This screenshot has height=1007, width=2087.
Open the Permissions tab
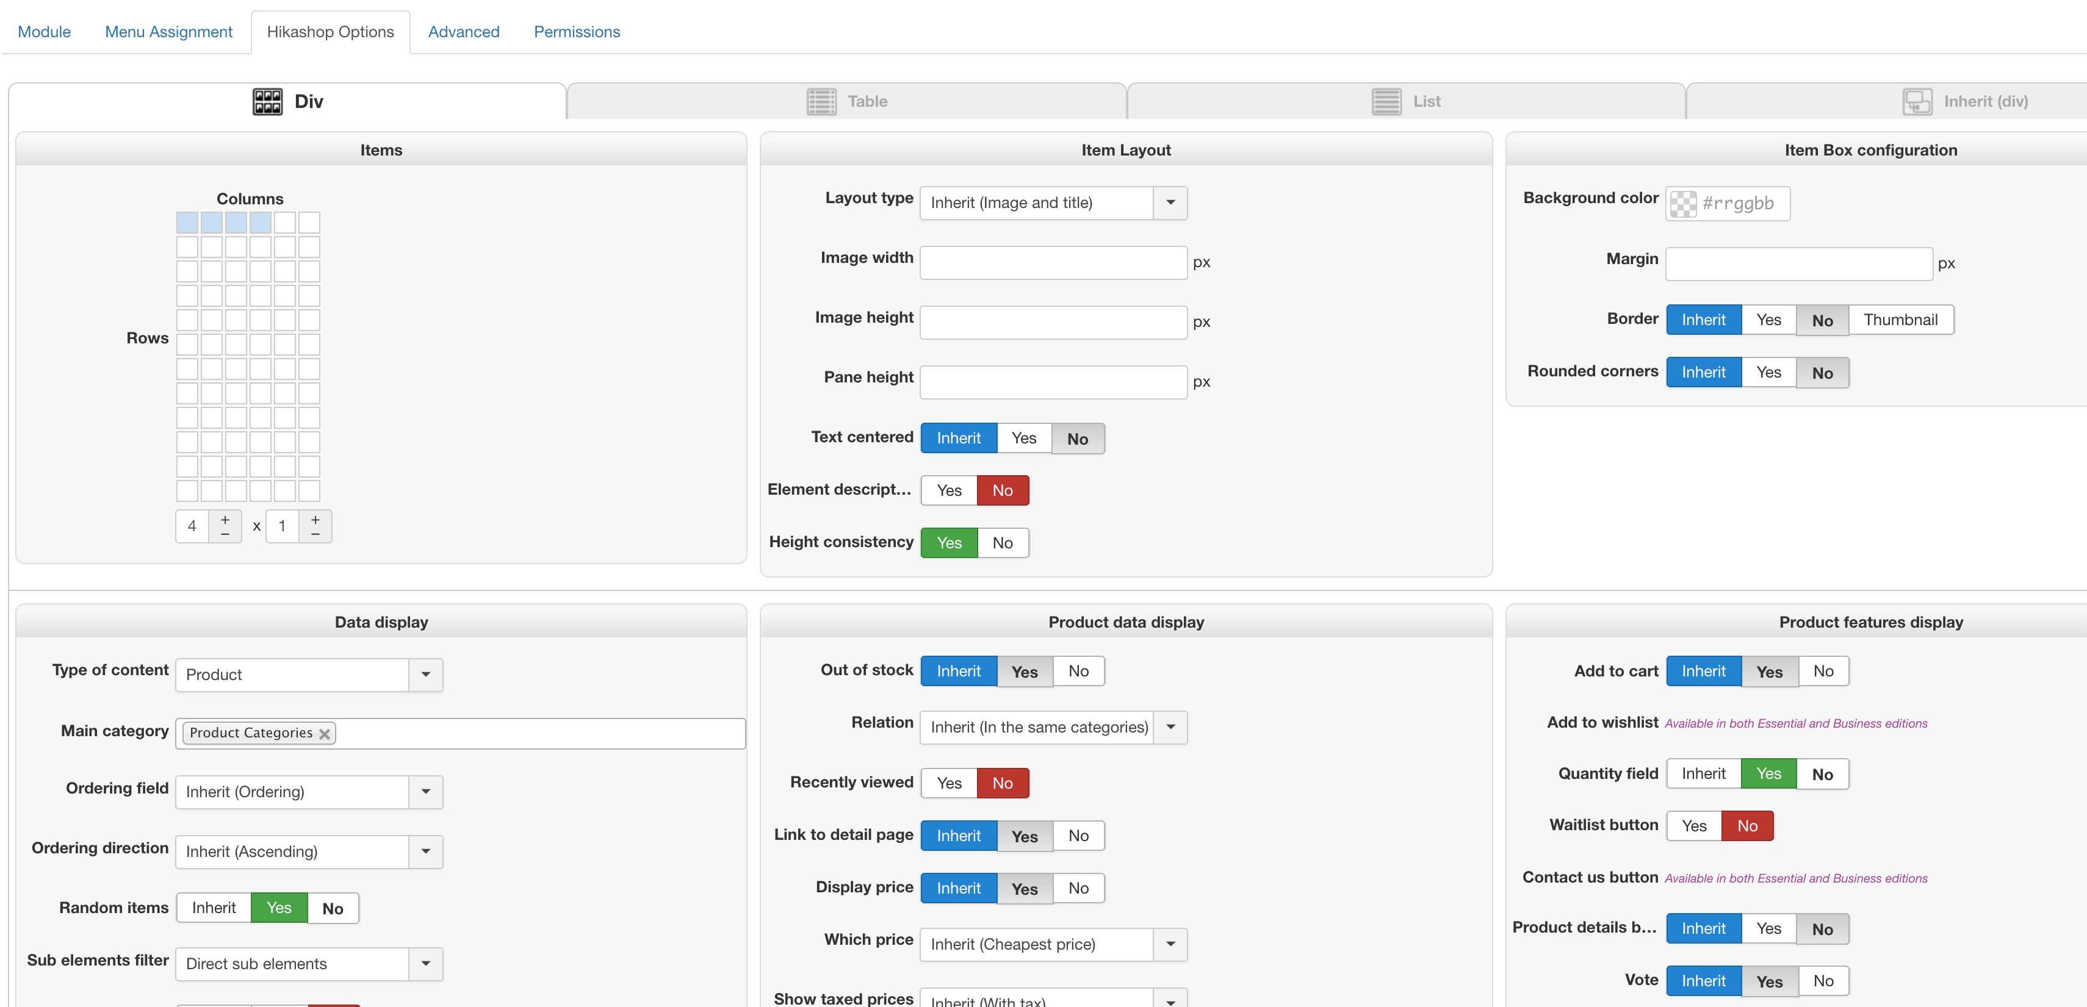point(577,32)
